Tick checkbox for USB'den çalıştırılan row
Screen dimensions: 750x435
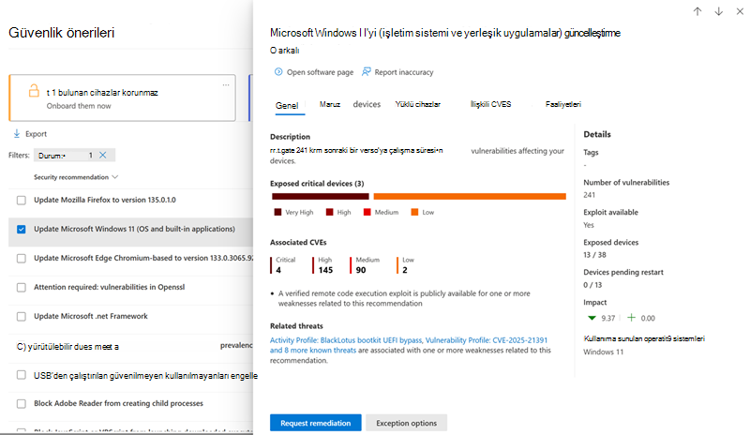21,375
